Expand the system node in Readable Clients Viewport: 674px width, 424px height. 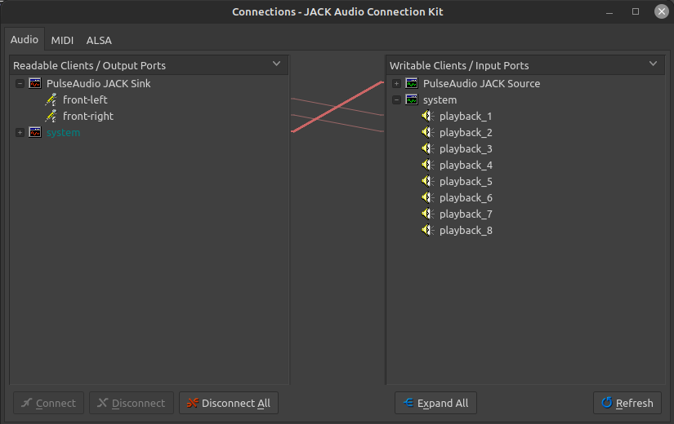pos(20,132)
